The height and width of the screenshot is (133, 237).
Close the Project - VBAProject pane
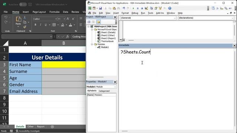click(115, 17)
